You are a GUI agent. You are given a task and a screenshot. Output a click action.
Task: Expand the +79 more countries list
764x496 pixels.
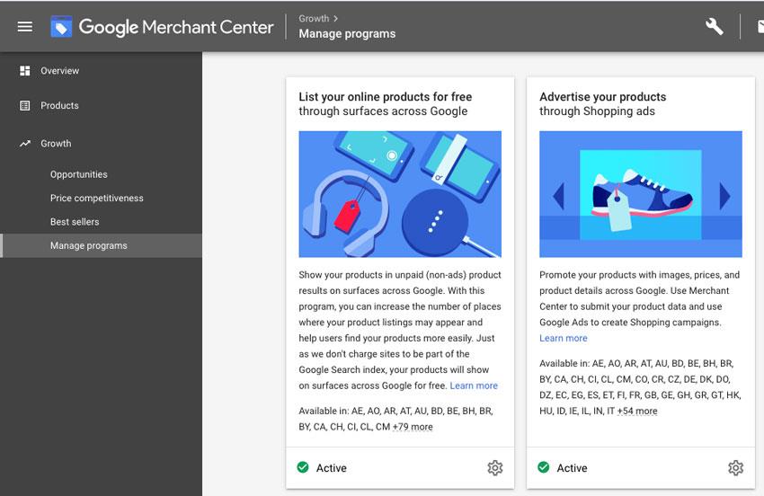click(413, 428)
